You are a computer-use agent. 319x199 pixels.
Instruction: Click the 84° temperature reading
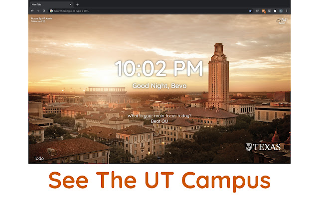pos(284,20)
